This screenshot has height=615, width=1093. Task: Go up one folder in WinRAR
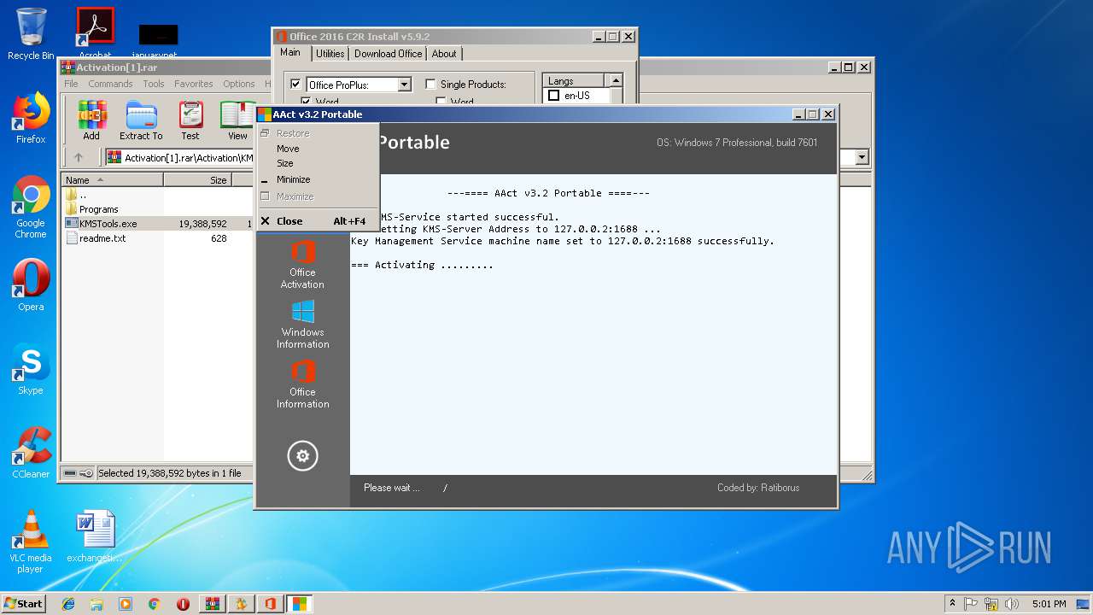(x=79, y=157)
